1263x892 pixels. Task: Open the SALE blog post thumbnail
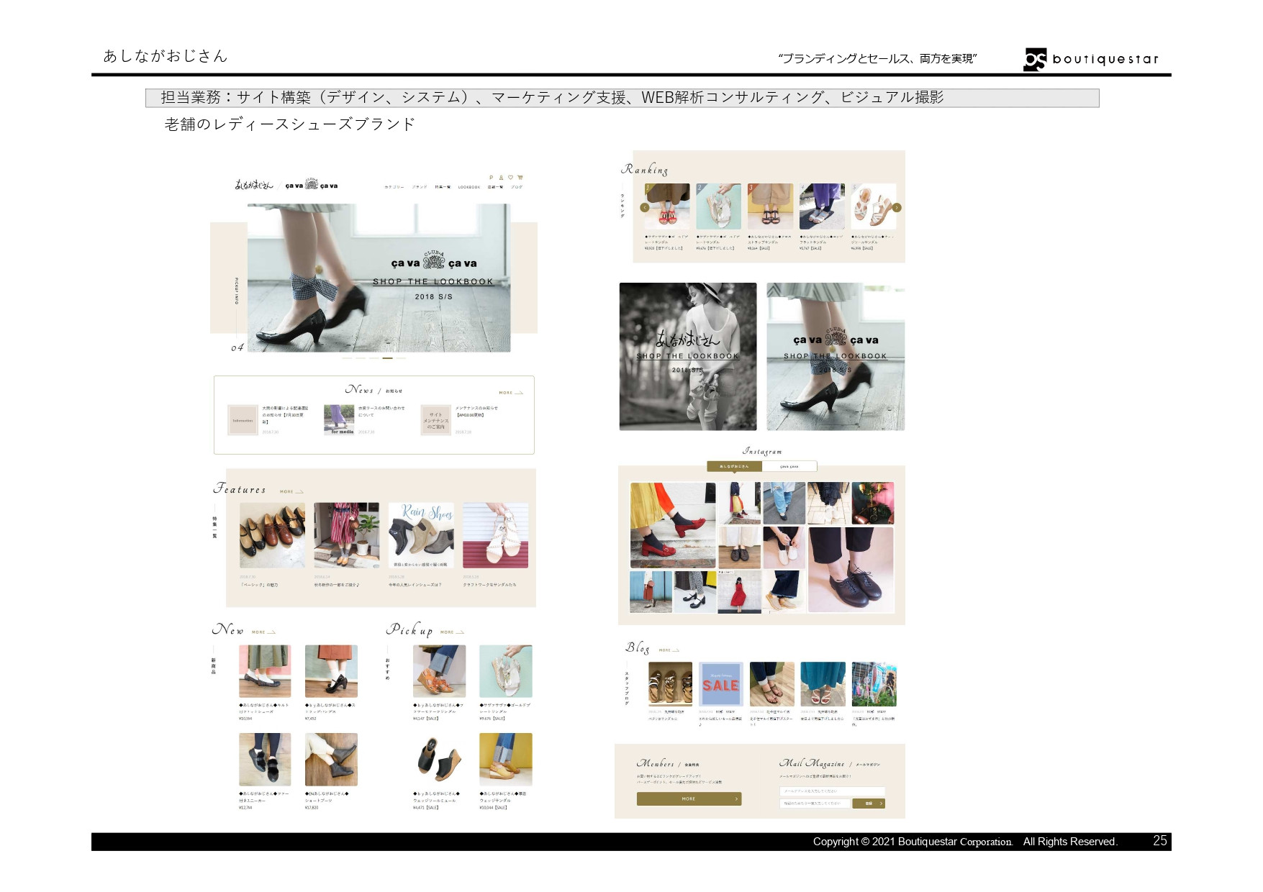coord(720,686)
